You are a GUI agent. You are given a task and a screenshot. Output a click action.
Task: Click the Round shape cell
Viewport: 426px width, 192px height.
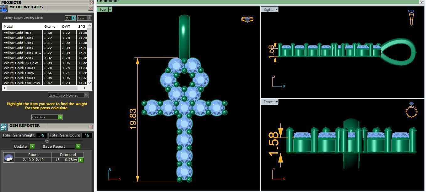coord(34,155)
